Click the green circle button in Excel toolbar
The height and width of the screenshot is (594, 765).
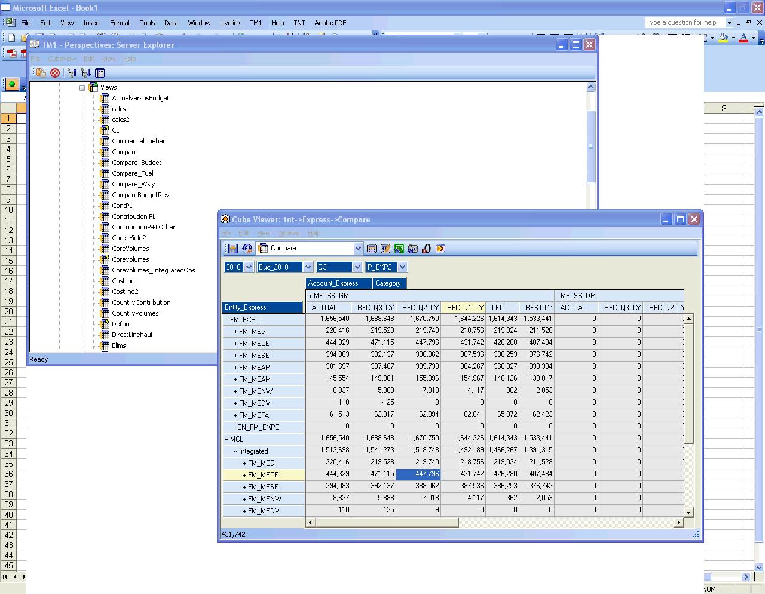tap(11, 84)
